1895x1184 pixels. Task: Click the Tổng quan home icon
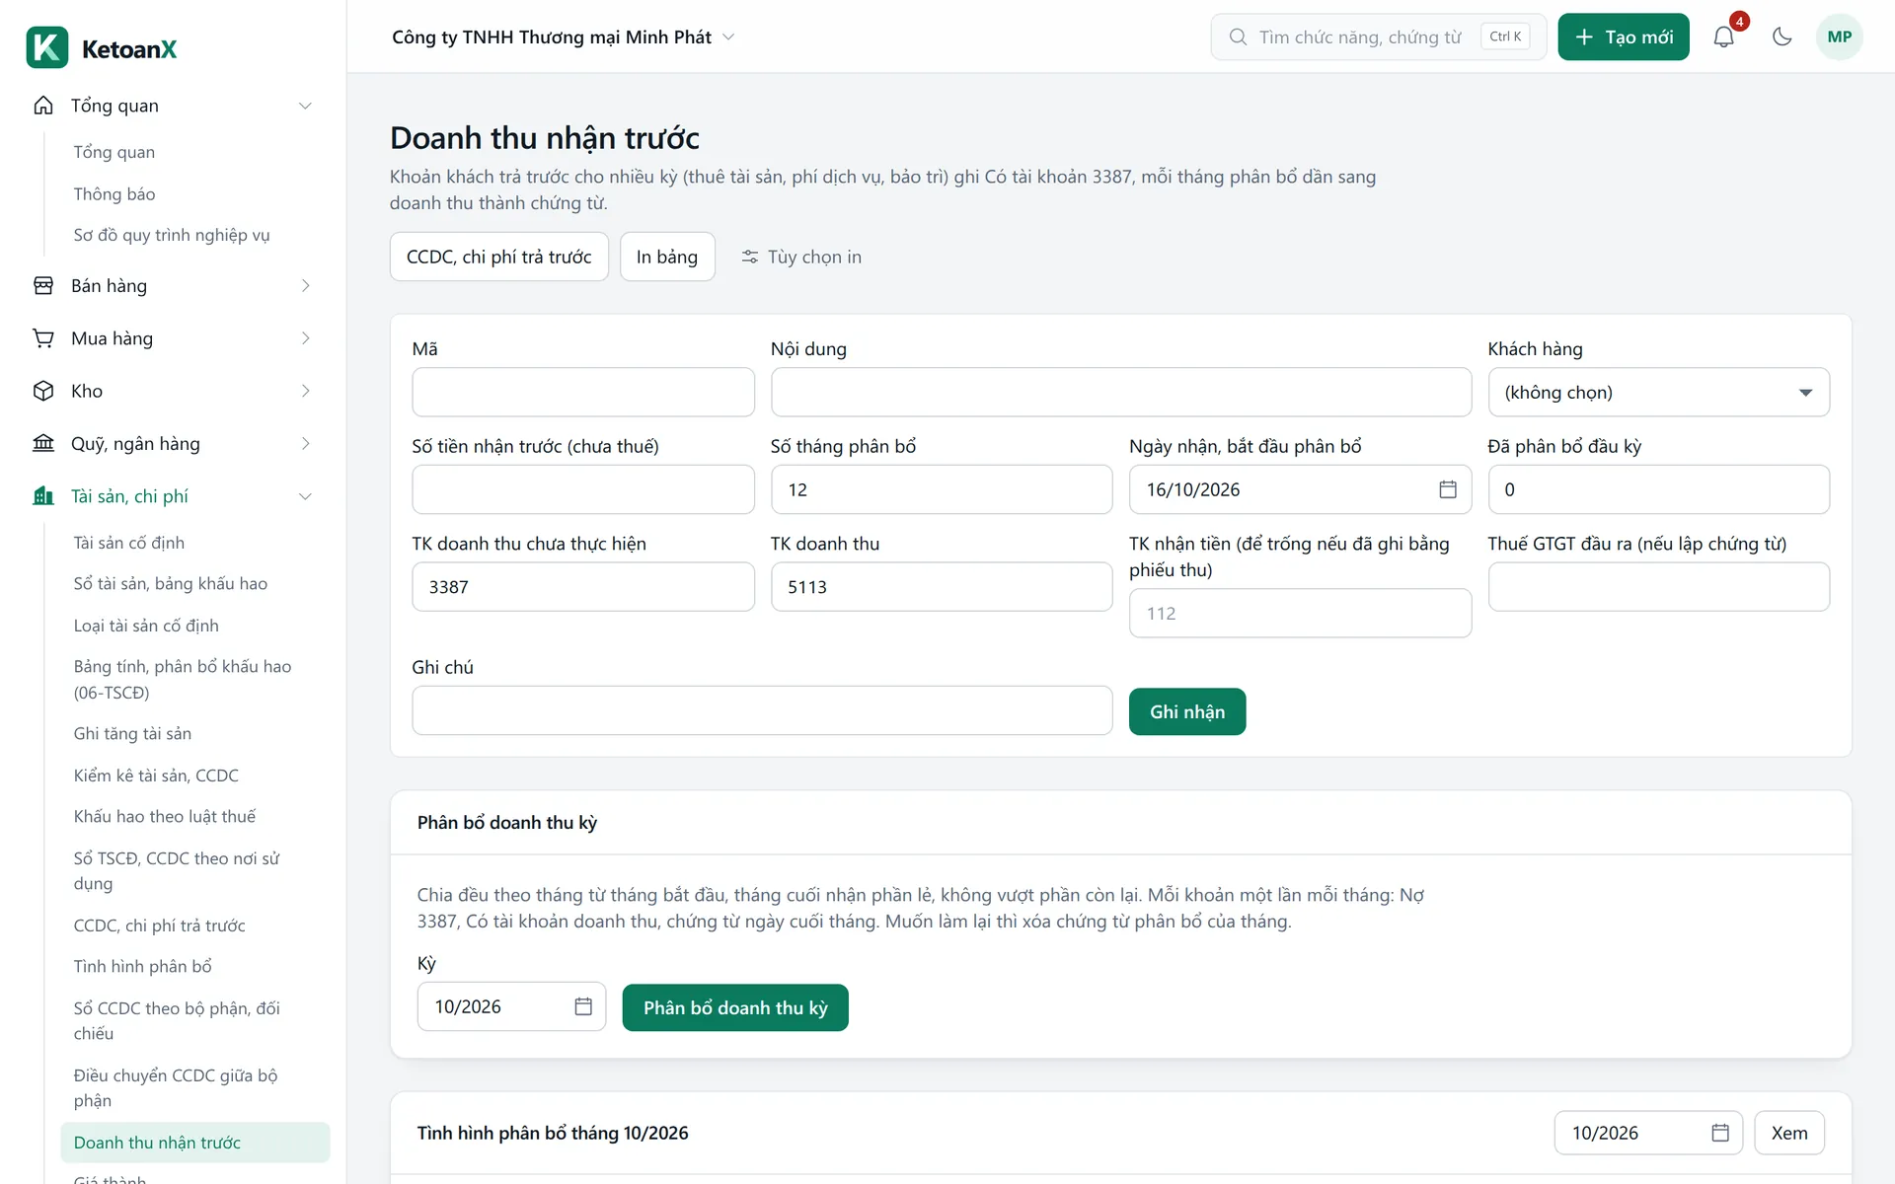point(43,106)
